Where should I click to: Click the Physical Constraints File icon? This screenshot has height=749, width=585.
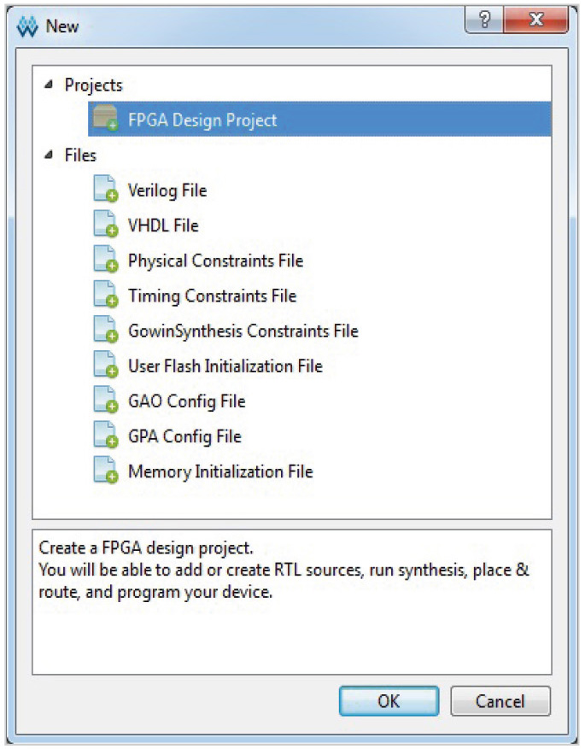pos(104,260)
